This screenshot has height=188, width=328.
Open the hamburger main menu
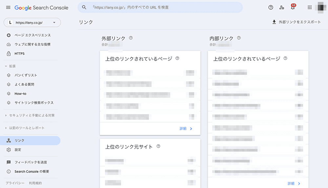8,8
